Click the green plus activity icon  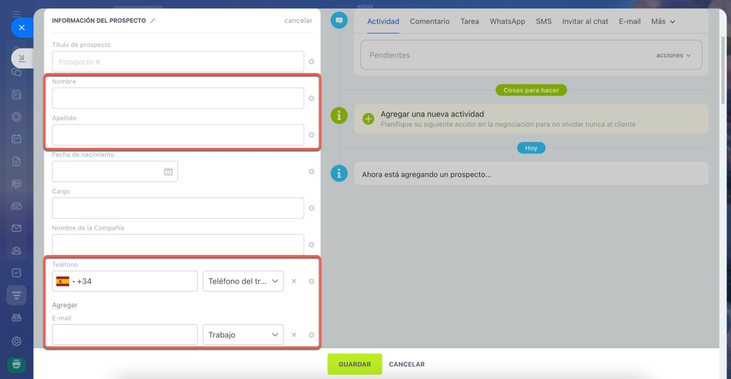pyautogui.click(x=368, y=119)
